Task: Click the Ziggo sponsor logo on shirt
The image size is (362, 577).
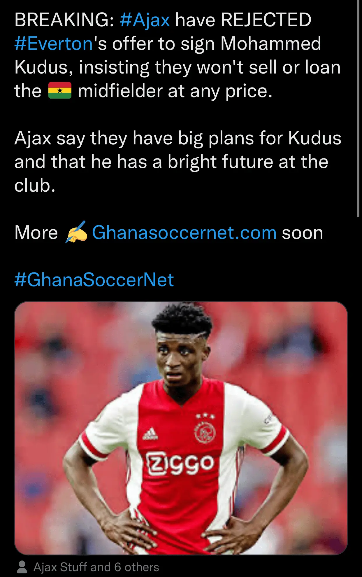Action: (x=181, y=463)
